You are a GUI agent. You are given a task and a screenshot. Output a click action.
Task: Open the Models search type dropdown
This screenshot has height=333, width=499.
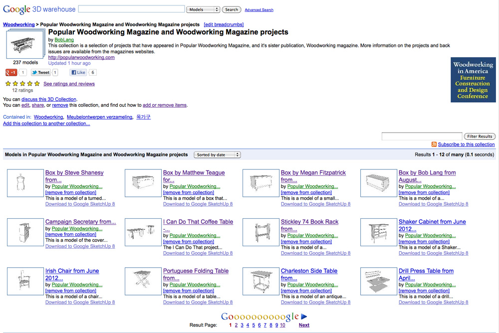203,9
